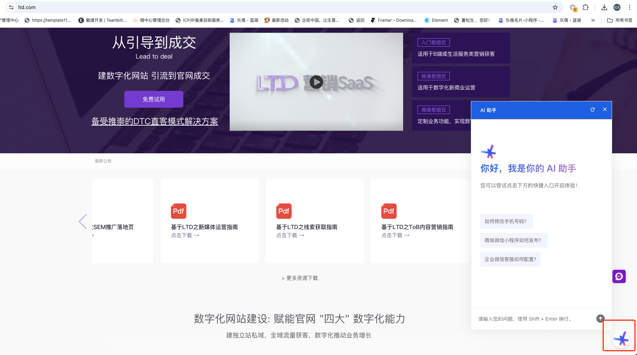Click the purple customer service chat icon
Image resolution: width=637 pixels, height=355 pixels.
tap(619, 276)
